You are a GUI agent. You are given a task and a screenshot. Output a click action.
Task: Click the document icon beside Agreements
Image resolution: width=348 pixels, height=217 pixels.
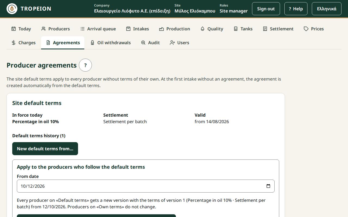(48, 43)
